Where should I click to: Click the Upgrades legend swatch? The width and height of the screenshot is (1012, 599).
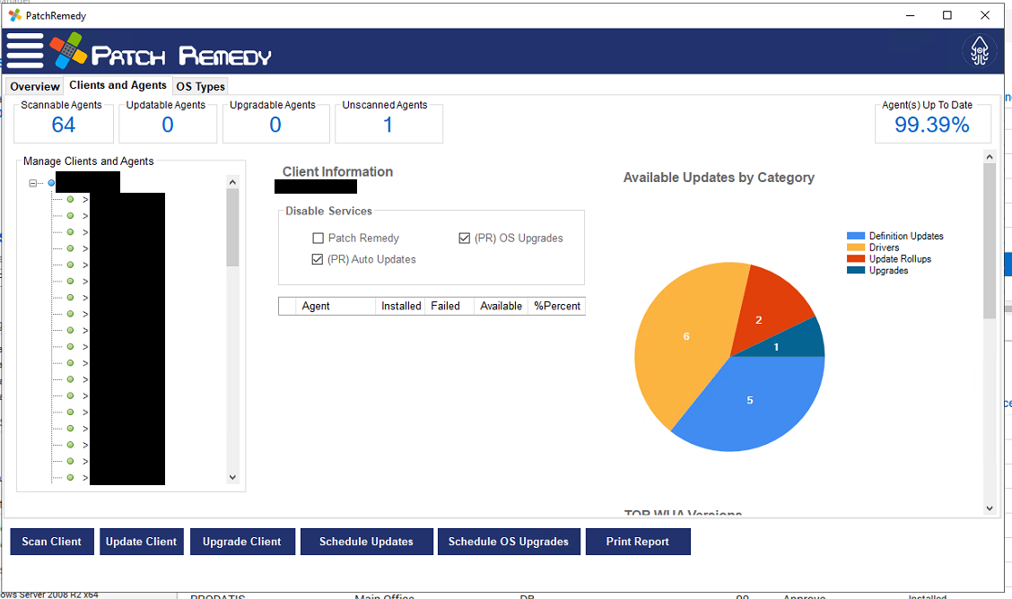tap(856, 270)
